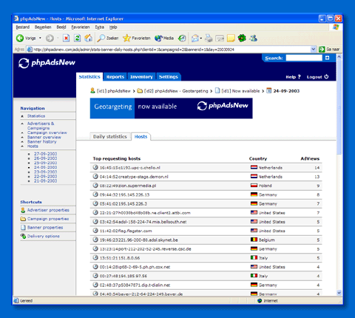The height and width of the screenshot is (318, 355).
Task: Click the search submit icon beside Search field
Action: point(327,58)
